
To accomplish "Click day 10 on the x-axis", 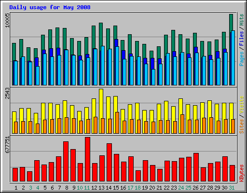I will (x=80, y=188).
